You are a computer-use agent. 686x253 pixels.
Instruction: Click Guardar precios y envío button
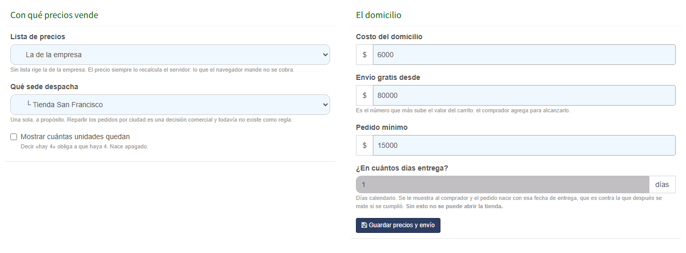pos(398,225)
